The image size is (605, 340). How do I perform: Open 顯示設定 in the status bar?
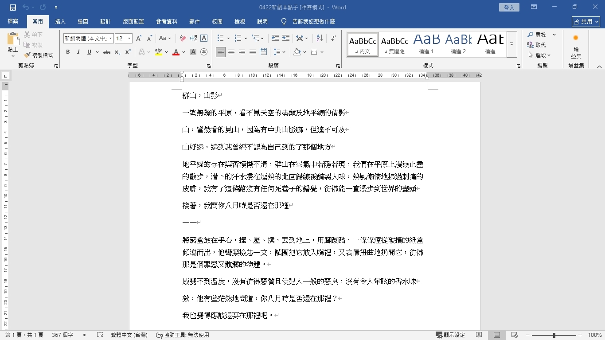(x=450, y=335)
